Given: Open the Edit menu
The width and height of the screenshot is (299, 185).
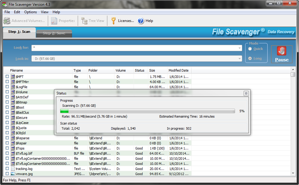Looking at the screenshot, I should [17, 12].
